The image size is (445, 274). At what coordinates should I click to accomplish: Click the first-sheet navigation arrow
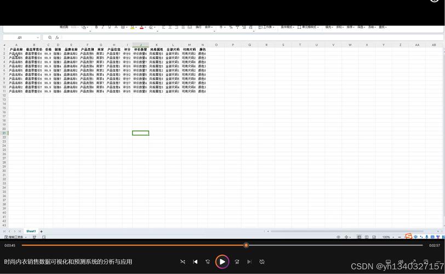click(x=4, y=231)
